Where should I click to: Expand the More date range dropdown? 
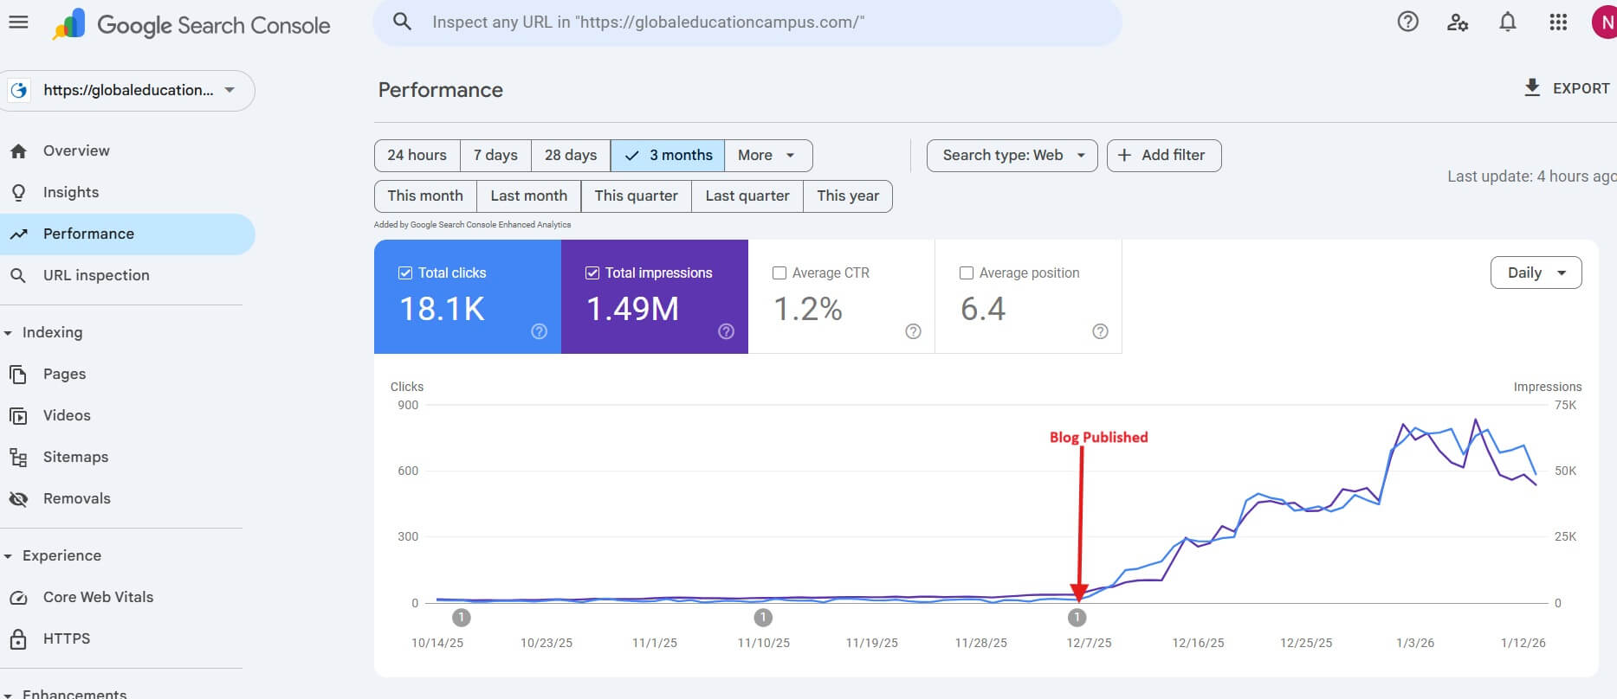click(767, 156)
